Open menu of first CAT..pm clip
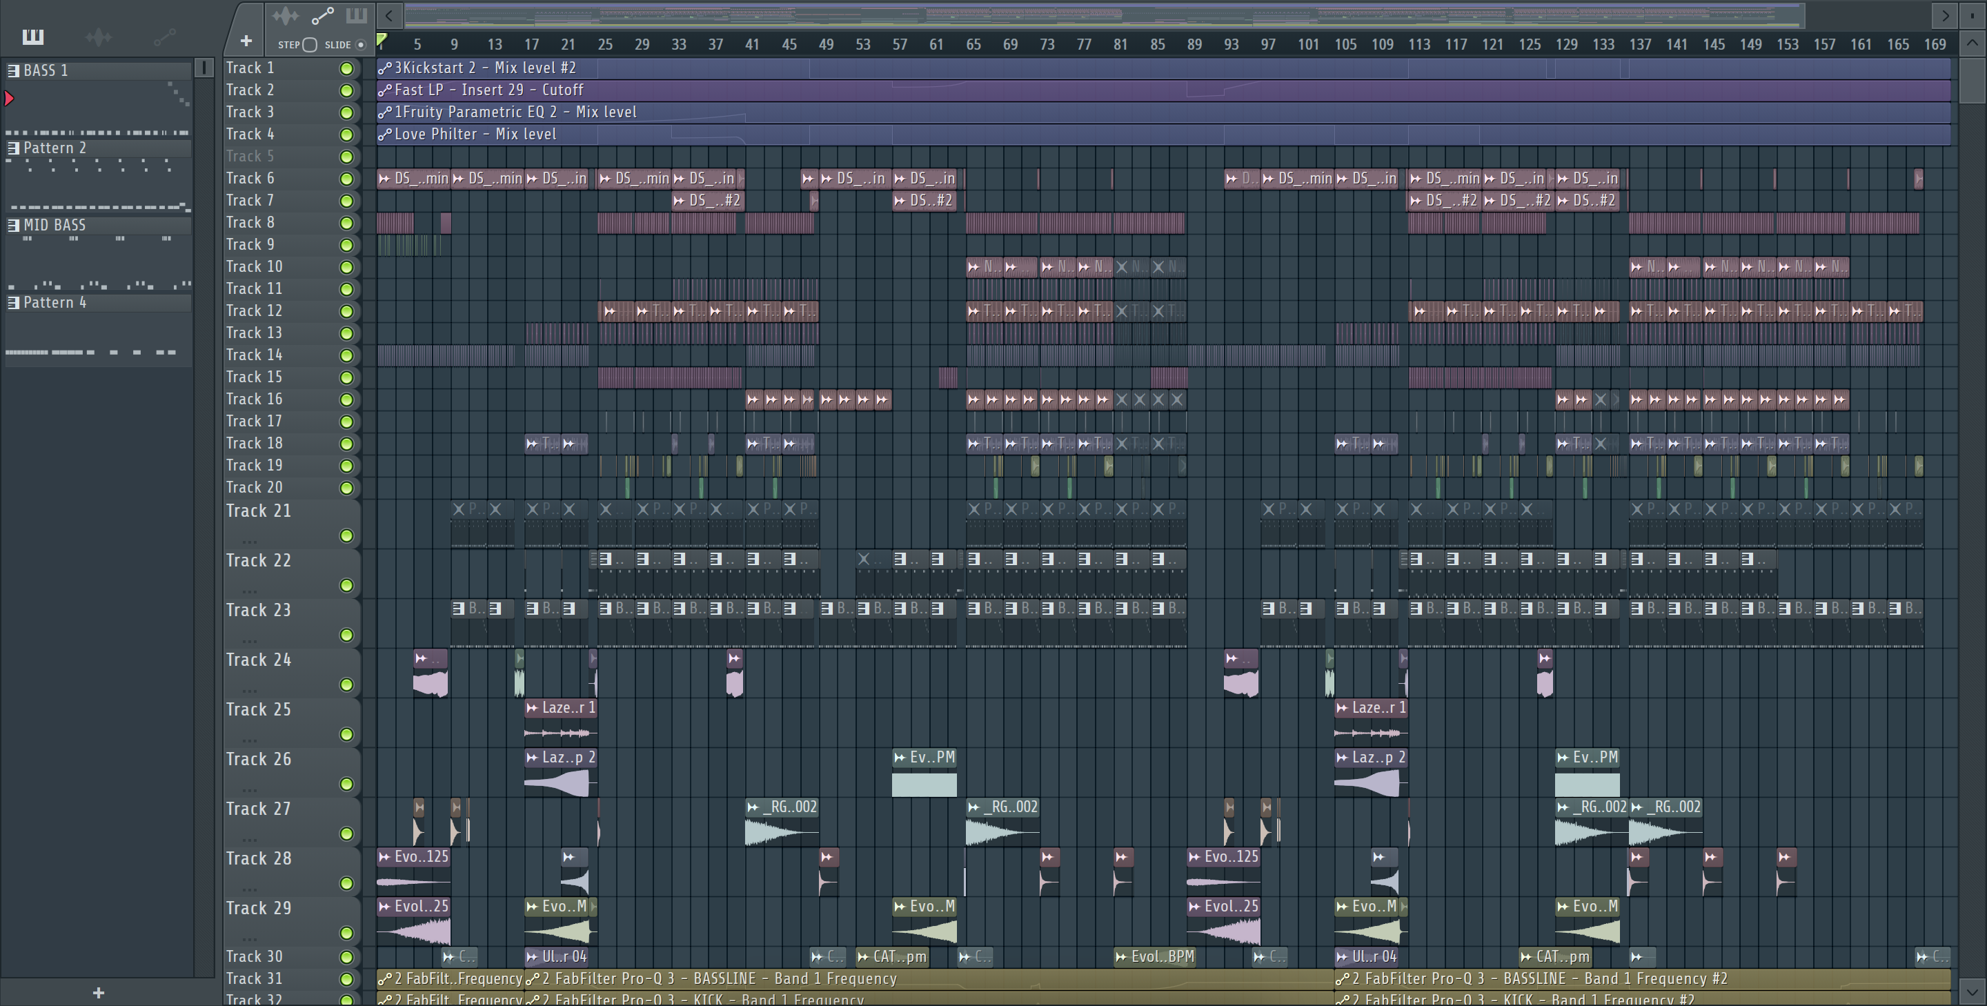Screen dimensions: 1987x1006 pos(863,956)
